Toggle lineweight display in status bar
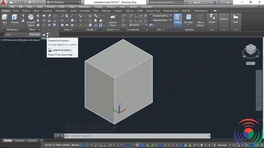This screenshot has width=264, height=148. coord(137,145)
